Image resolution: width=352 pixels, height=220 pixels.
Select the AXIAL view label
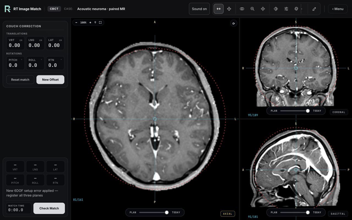point(228,214)
